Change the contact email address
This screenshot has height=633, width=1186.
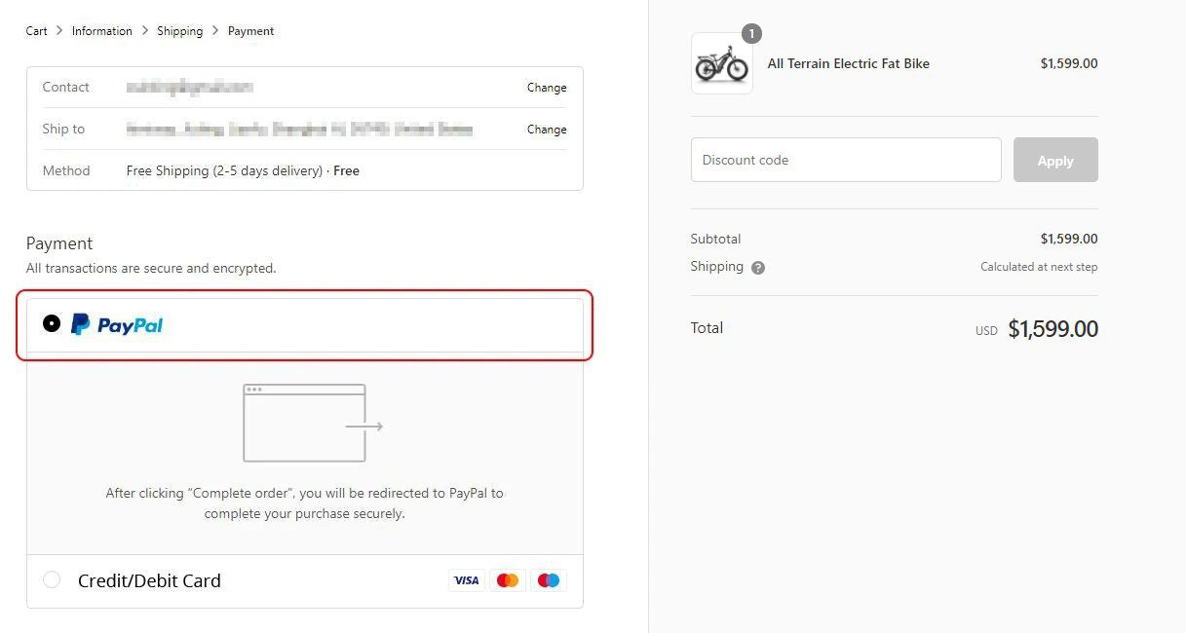click(x=546, y=87)
